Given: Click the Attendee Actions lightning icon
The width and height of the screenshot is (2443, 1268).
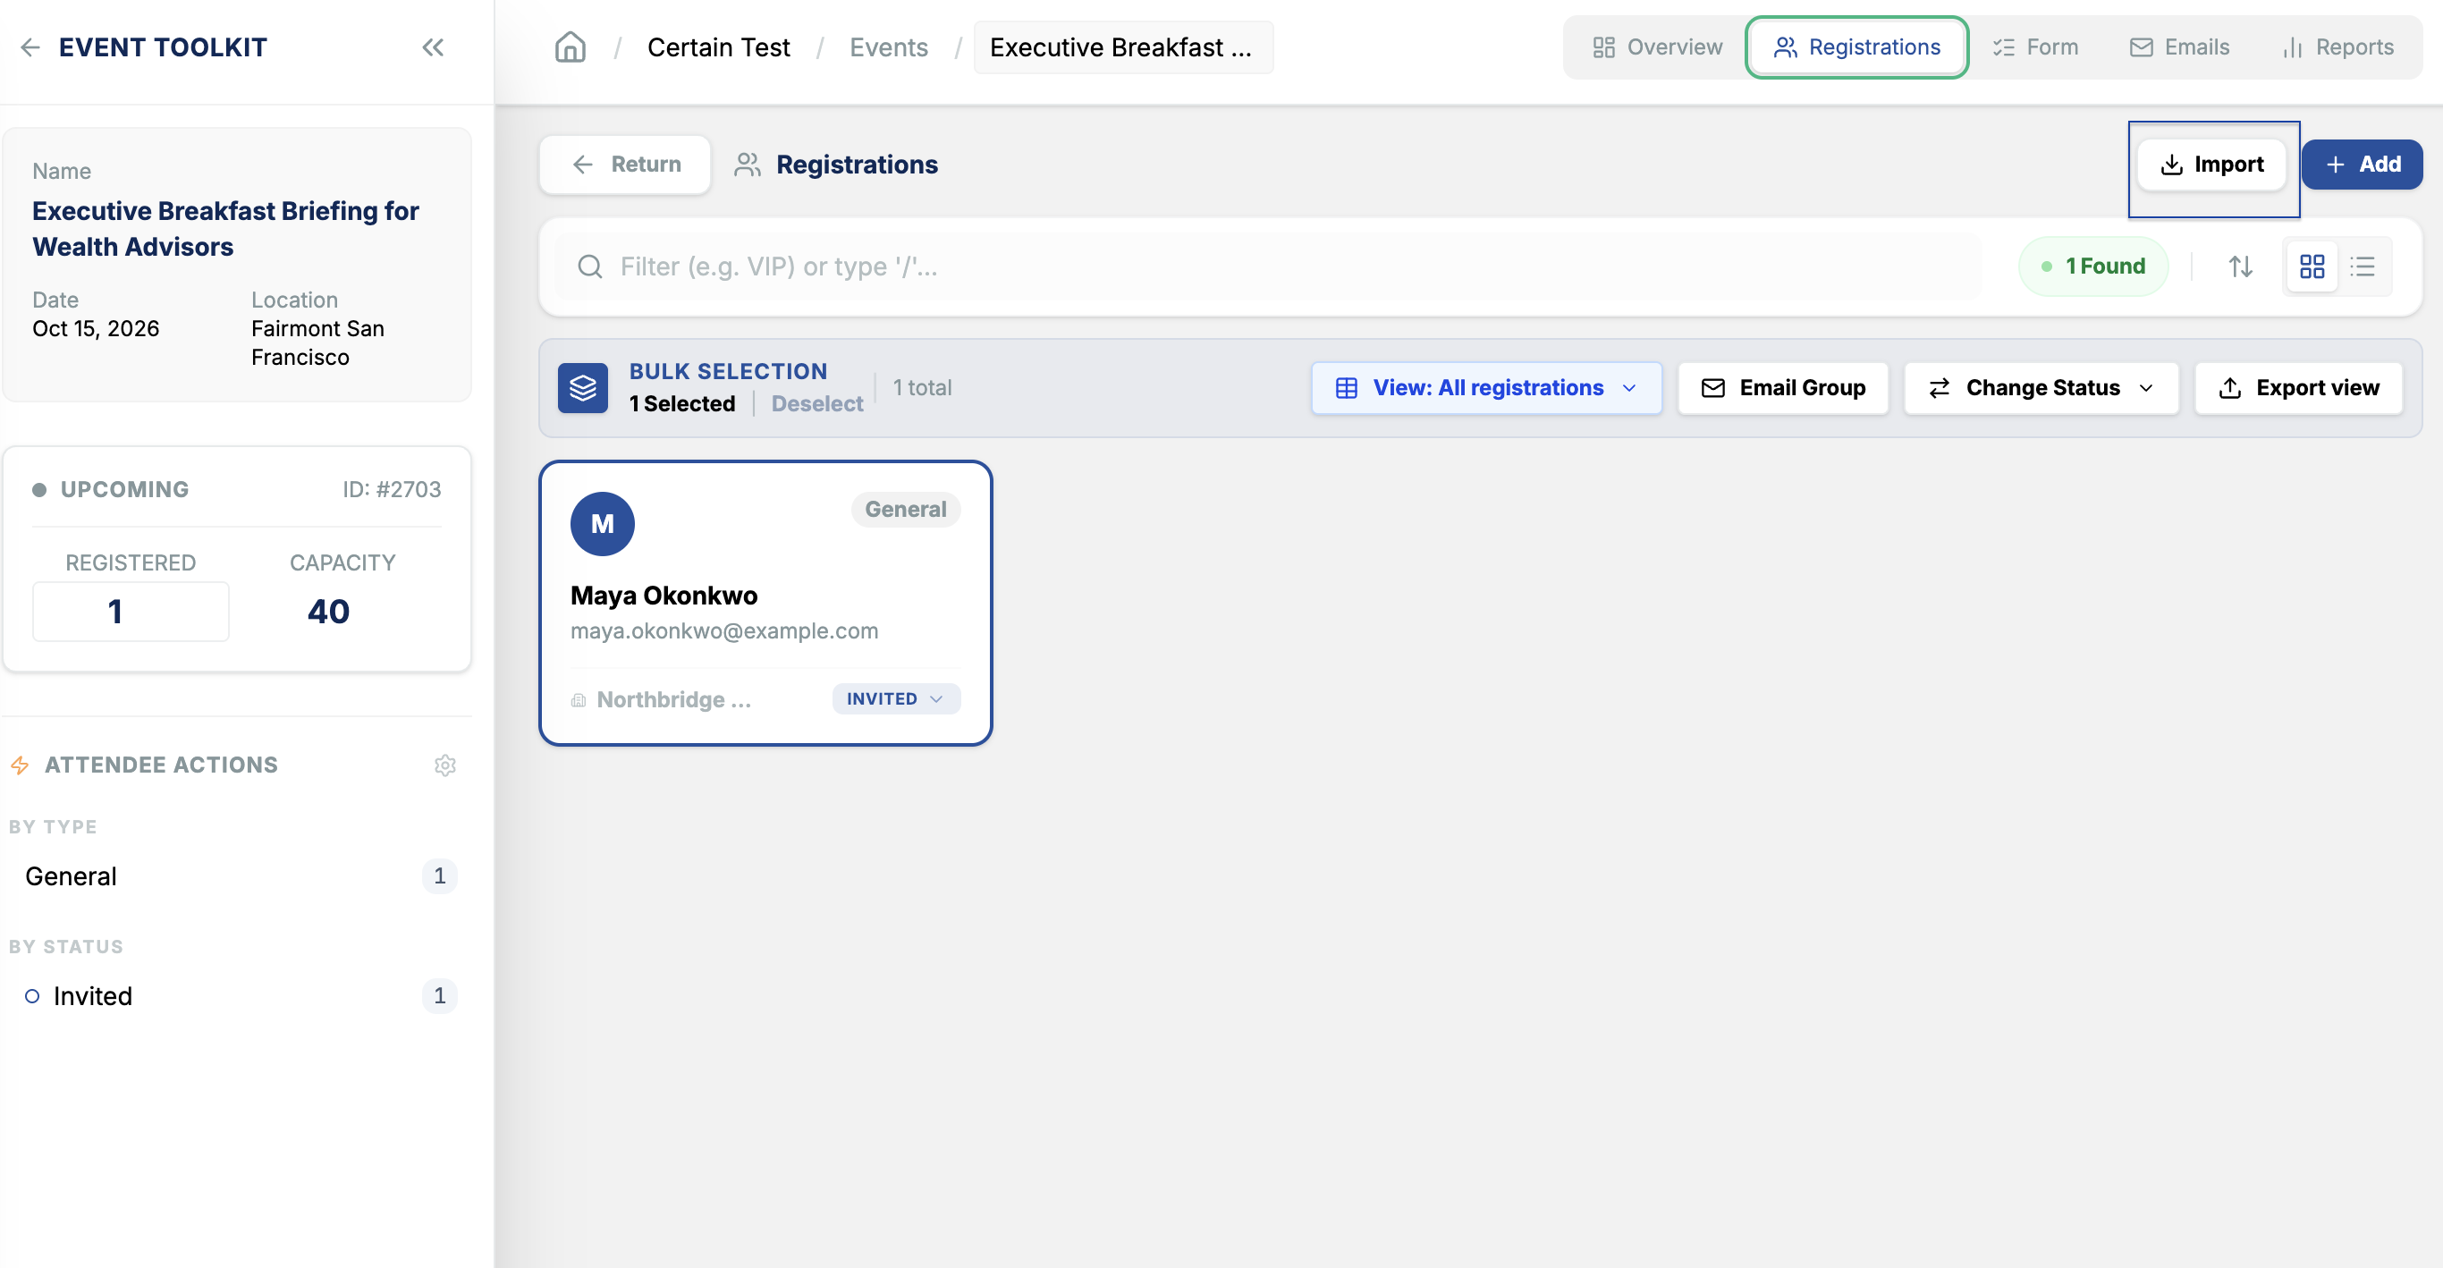Looking at the screenshot, I should point(20,765).
